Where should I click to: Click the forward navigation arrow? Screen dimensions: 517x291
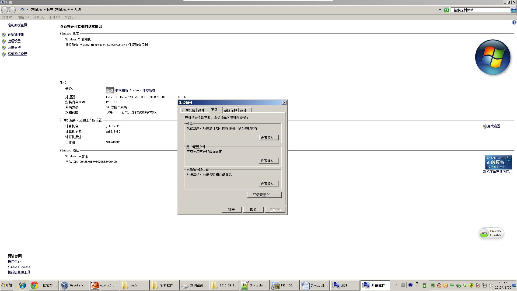[x=12, y=10]
